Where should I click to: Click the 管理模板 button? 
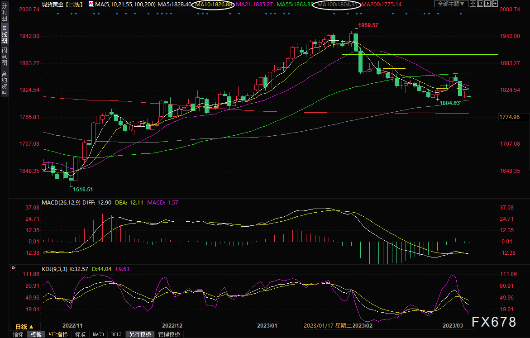[x=169, y=334]
